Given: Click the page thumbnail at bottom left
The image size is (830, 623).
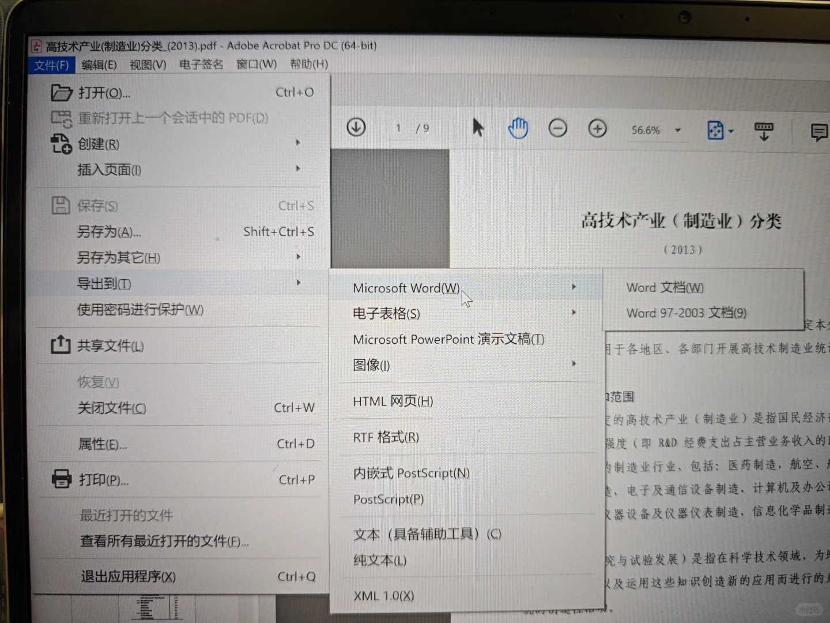Looking at the screenshot, I should 156,609.
